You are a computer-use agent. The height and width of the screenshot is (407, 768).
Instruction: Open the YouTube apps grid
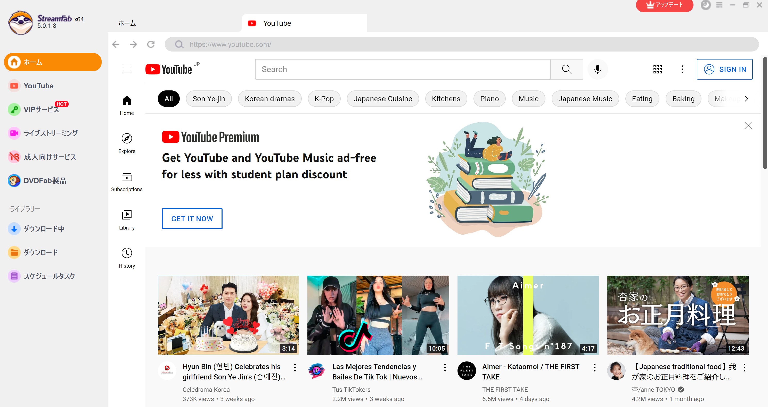pos(657,69)
